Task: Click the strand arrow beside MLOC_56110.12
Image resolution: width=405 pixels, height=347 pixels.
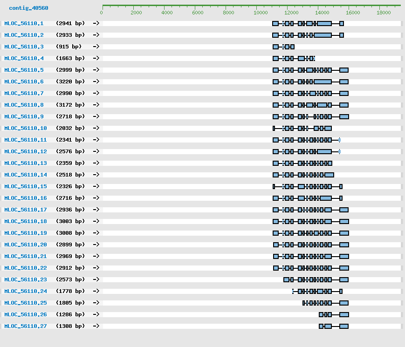Action: pos(96,151)
